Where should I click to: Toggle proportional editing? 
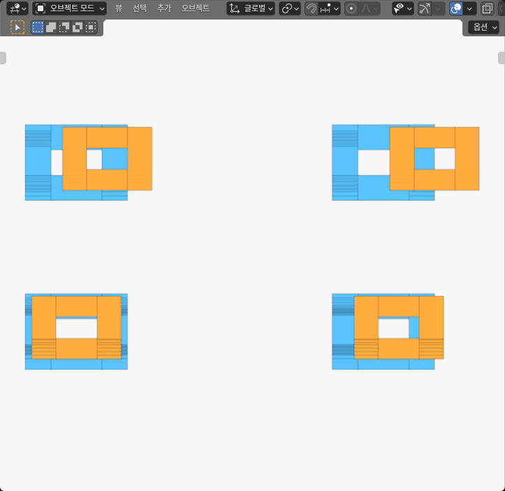[351, 8]
